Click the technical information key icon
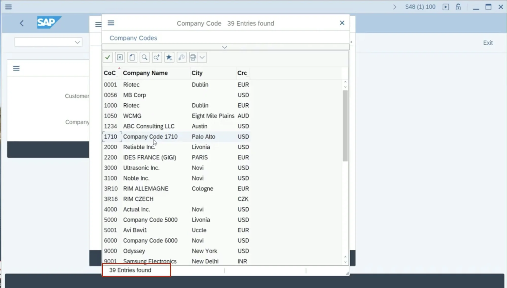Image resolution: width=507 pixels, height=288 pixels. click(x=182, y=57)
